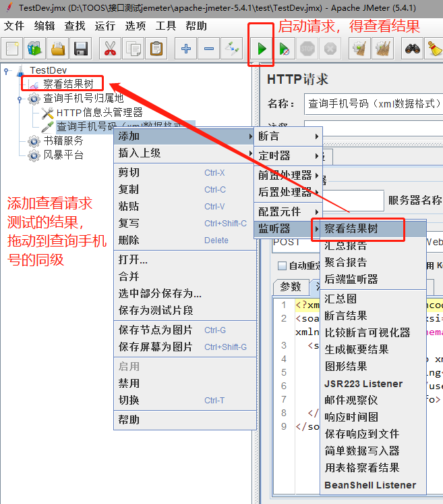This screenshot has height=504, width=443.
Task: Click the Shutdown threads icon
Action: [x=330, y=49]
